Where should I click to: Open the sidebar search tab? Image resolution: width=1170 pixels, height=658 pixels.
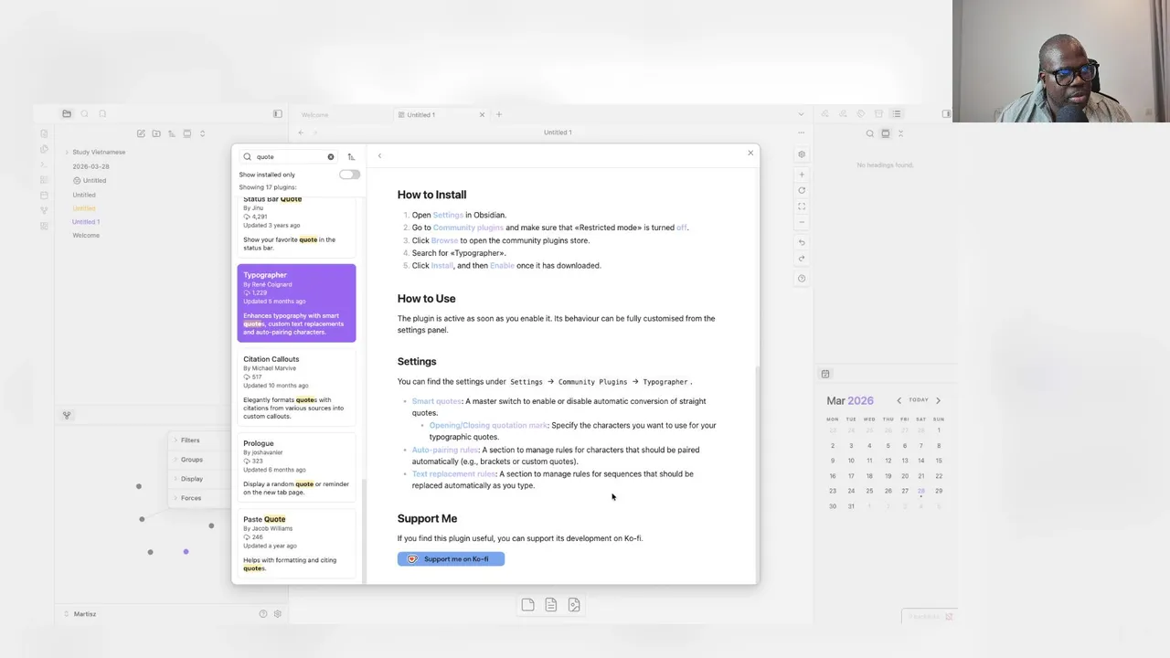84,114
